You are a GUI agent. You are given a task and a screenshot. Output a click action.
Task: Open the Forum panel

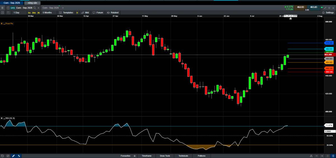click(x=98, y=13)
